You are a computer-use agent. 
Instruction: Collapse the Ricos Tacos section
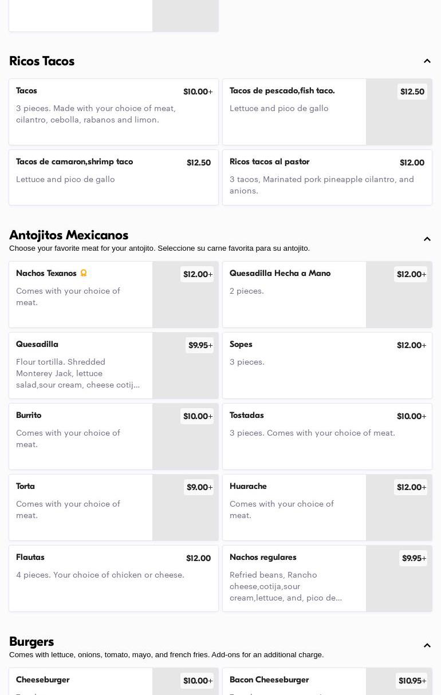coord(427,61)
